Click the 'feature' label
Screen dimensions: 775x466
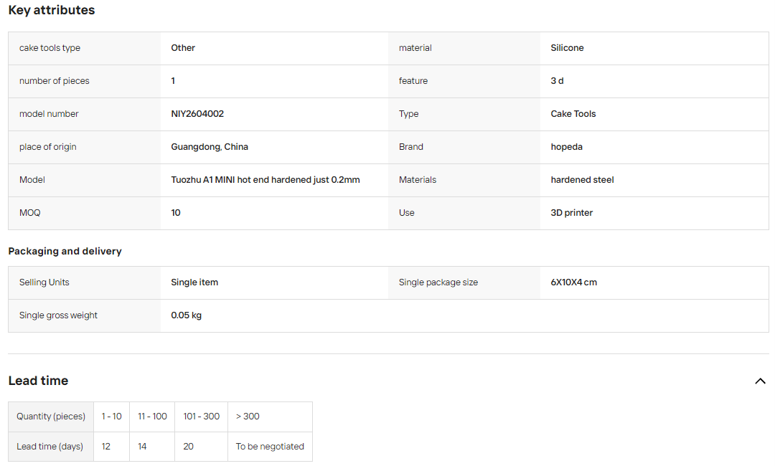(413, 81)
